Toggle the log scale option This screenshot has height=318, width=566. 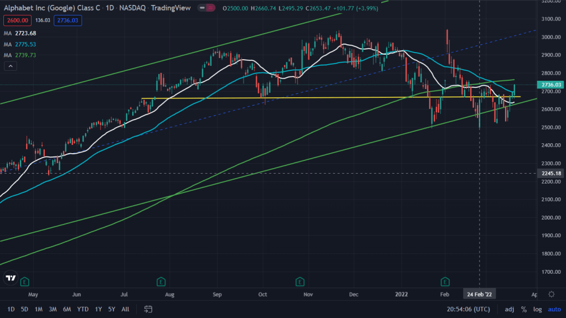[537, 309]
